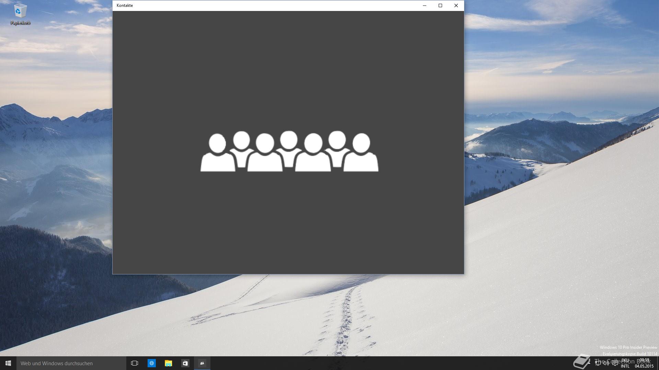Launch the globe browser icon in taskbar
659x370 pixels.
pyautogui.click(x=151, y=363)
